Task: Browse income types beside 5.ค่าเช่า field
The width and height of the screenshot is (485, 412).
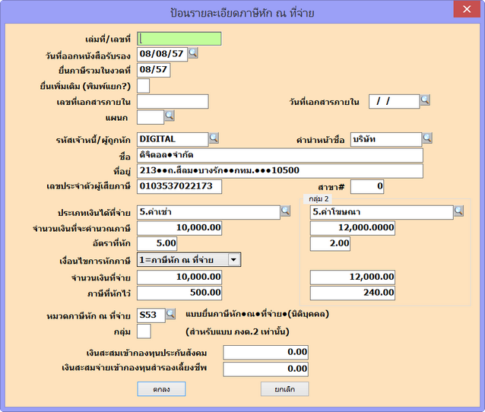Action: (x=285, y=211)
